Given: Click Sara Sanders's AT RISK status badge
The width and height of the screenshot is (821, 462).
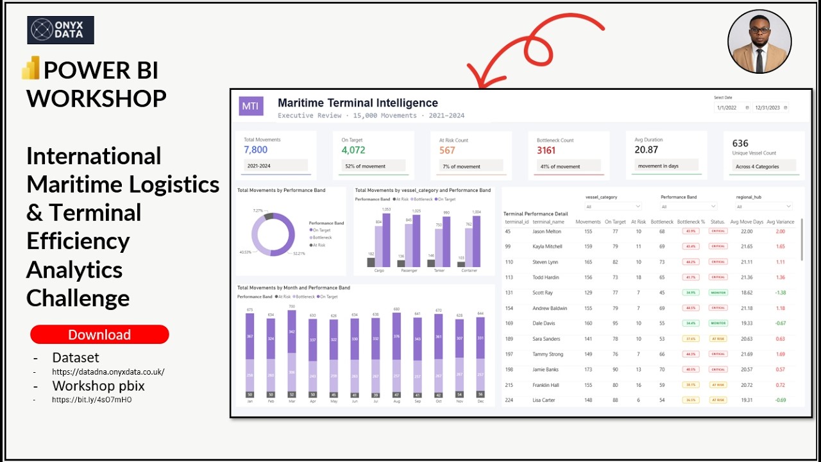Looking at the screenshot, I should tap(718, 339).
